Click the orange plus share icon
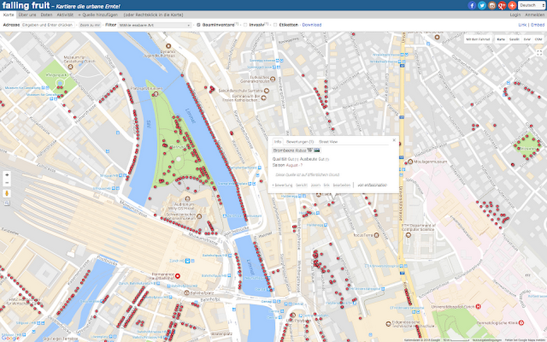The image size is (547, 342). point(512,5)
